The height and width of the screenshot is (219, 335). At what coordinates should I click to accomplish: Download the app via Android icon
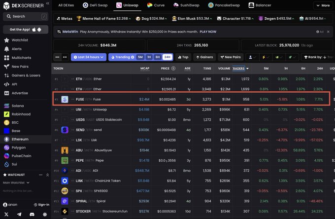click(39, 30)
